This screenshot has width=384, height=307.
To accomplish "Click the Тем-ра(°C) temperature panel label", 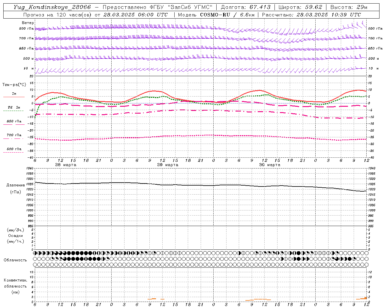I will [14, 85].
